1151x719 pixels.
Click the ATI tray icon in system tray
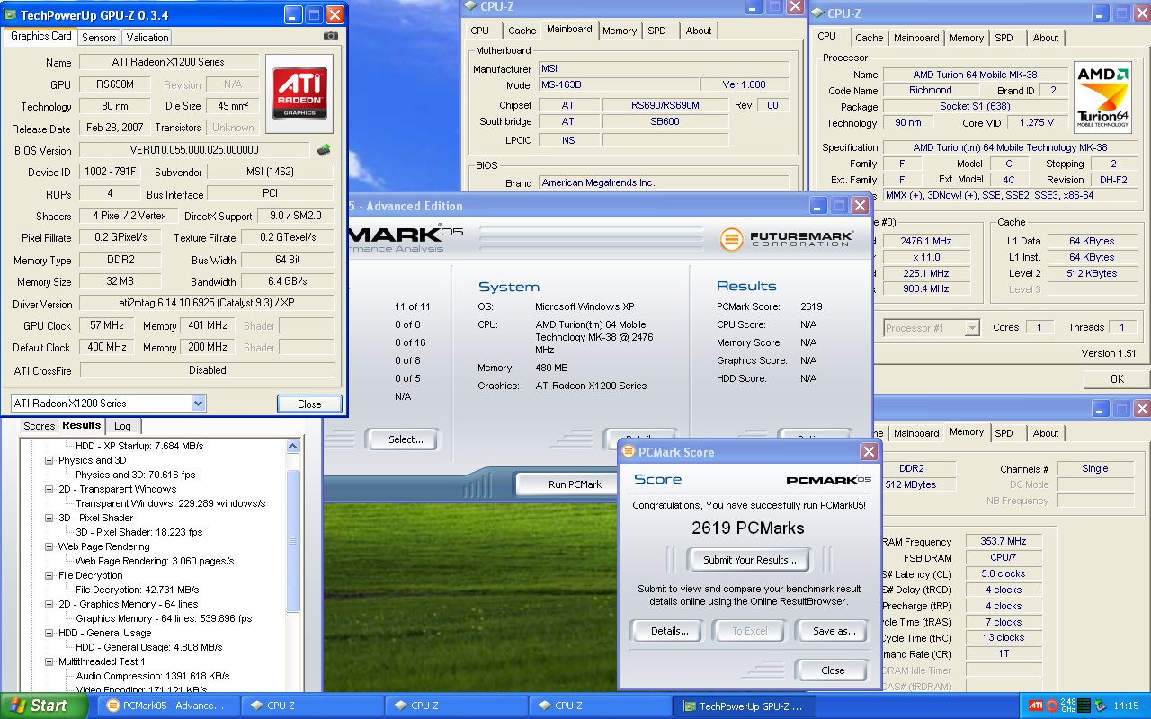(x=1036, y=706)
